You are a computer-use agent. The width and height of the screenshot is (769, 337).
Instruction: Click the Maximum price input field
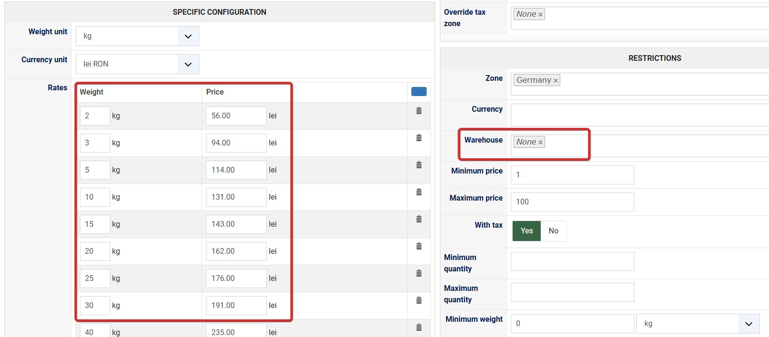click(572, 202)
